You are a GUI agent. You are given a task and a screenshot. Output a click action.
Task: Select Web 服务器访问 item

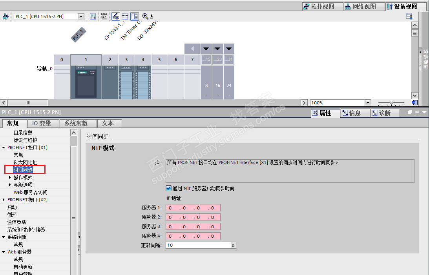[30, 192]
